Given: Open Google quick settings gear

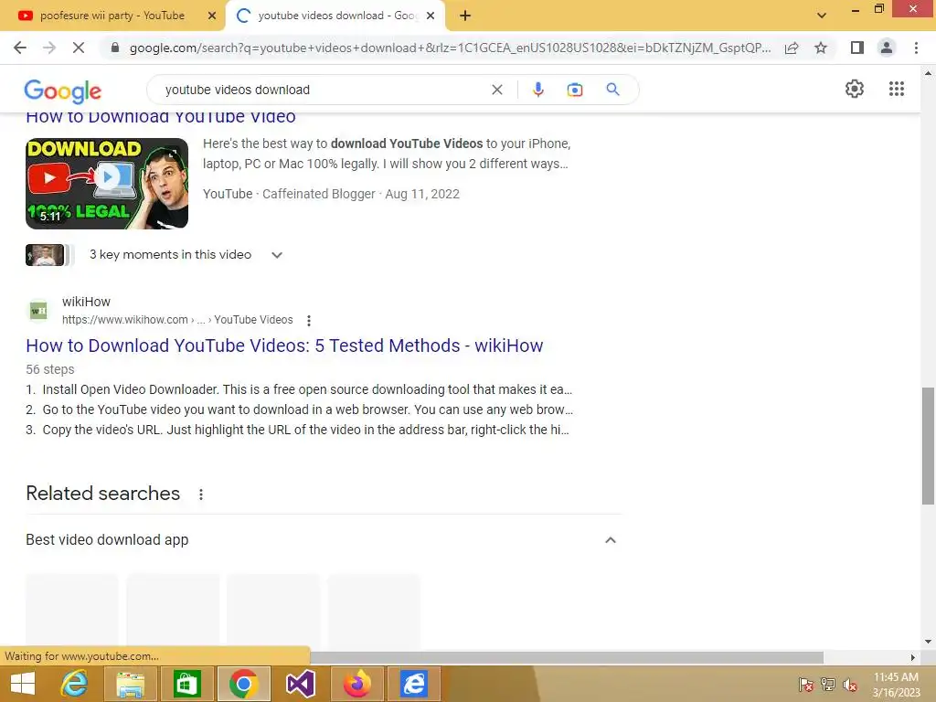Looking at the screenshot, I should click(x=855, y=89).
